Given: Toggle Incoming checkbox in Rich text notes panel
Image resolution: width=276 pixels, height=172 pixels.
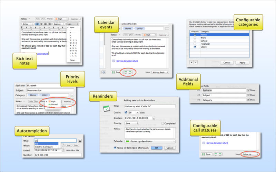Looking at the screenshot, I should pyautogui.click(x=80, y=19).
